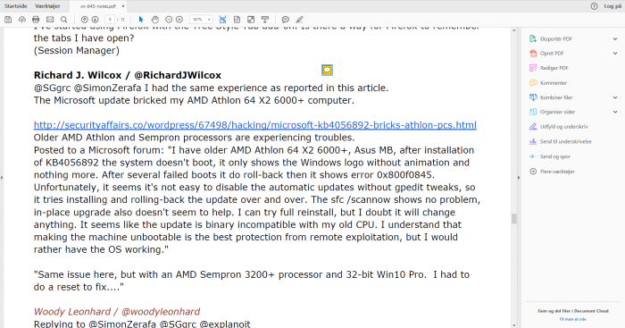Image resolution: width=625 pixels, height=328 pixels.
Task: Expand the left navigation pane arrow
Action: 2,178
